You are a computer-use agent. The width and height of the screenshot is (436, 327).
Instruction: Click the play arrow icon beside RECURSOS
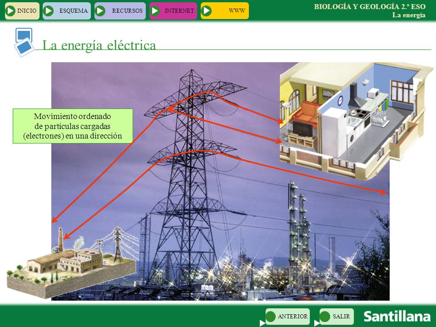coord(100,11)
